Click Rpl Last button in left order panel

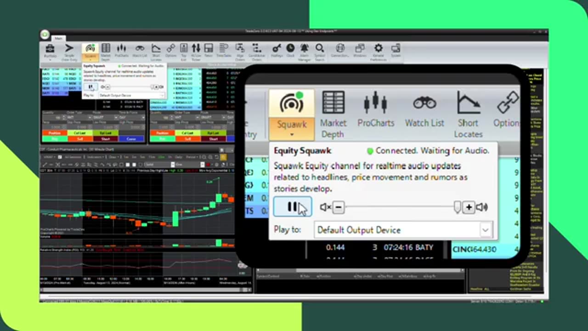point(106,133)
